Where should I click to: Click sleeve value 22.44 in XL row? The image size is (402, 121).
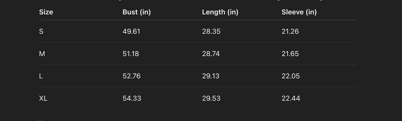click(x=291, y=98)
